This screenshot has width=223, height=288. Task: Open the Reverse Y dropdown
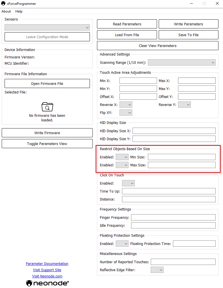point(184,105)
